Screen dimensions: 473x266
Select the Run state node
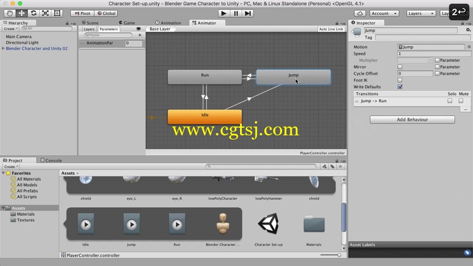(x=205, y=77)
